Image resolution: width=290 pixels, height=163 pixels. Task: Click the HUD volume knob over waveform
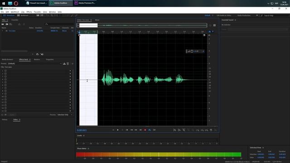[x=192, y=51]
